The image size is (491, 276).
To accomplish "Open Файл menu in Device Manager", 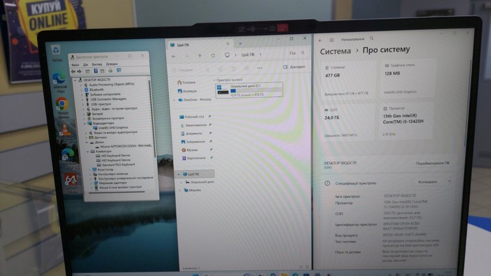I will (75, 65).
